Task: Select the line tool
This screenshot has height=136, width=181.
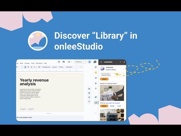Action: pyautogui.click(x=35, y=67)
